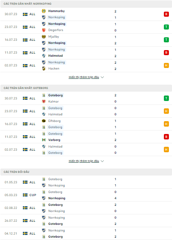Select the "Các trận gần nhất: Norrkoping" header

[x=86, y=3]
